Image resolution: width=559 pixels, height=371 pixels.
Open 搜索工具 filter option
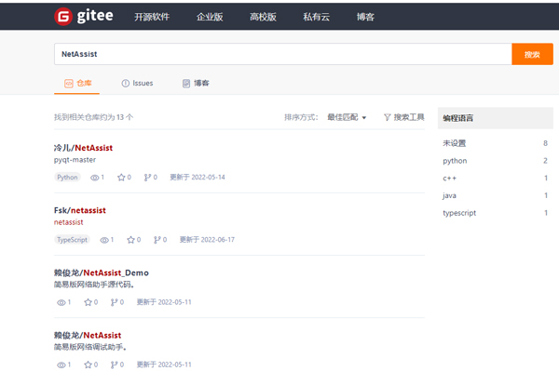tap(404, 117)
